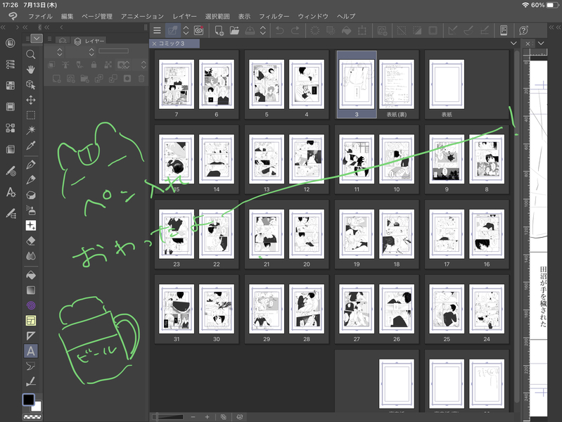Select the Blend tool

click(x=31, y=256)
